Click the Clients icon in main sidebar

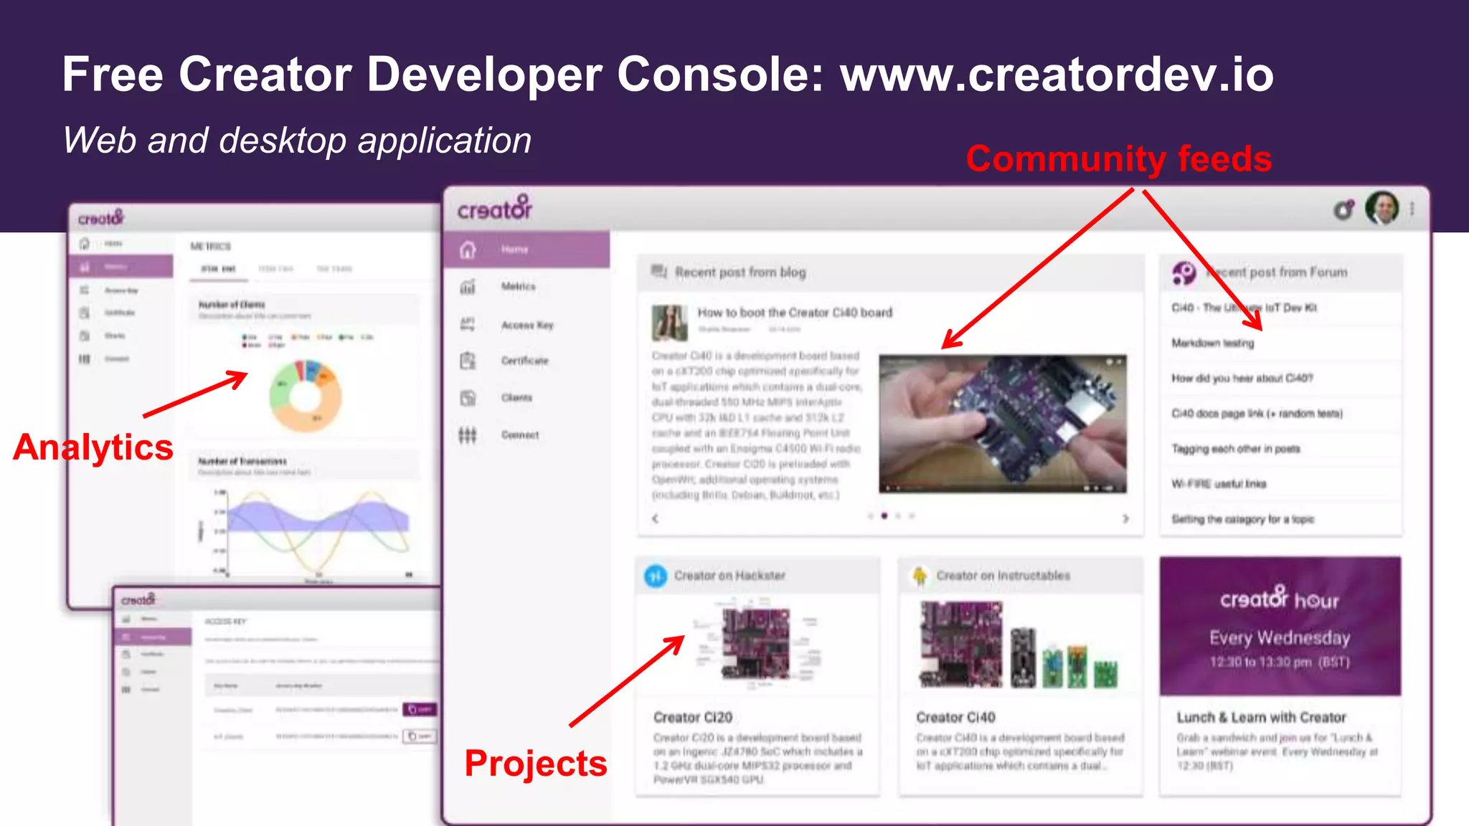pyautogui.click(x=468, y=398)
